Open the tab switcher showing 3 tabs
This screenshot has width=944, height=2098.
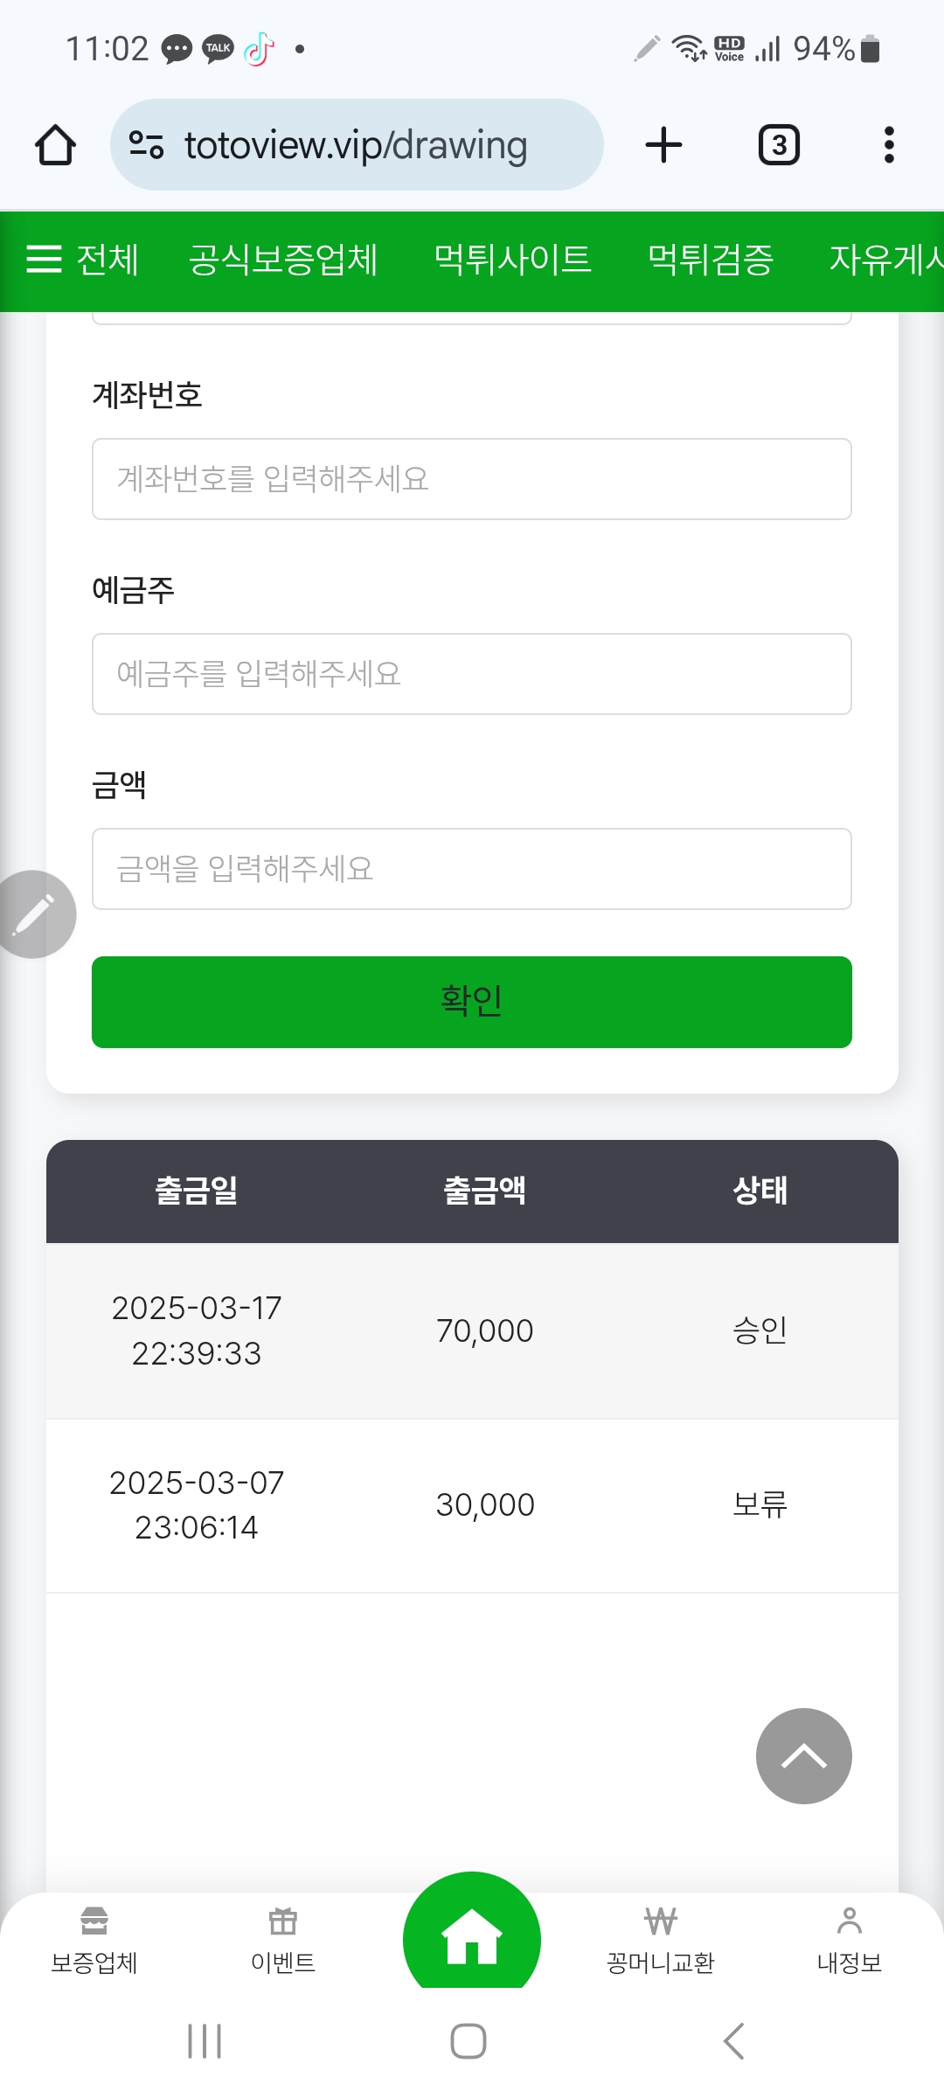[779, 145]
